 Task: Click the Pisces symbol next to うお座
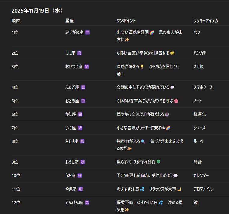coord(80,176)
